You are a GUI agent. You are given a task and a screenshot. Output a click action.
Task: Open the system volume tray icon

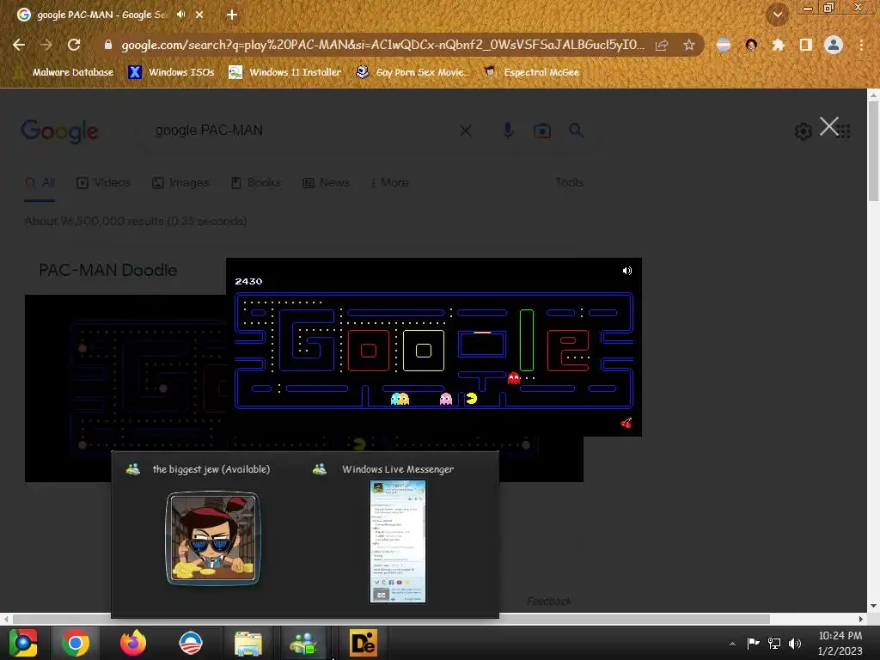pyautogui.click(x=795, y=643)
